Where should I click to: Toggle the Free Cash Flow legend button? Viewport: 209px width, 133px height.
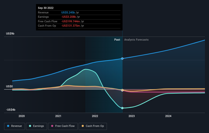point(63,126)
